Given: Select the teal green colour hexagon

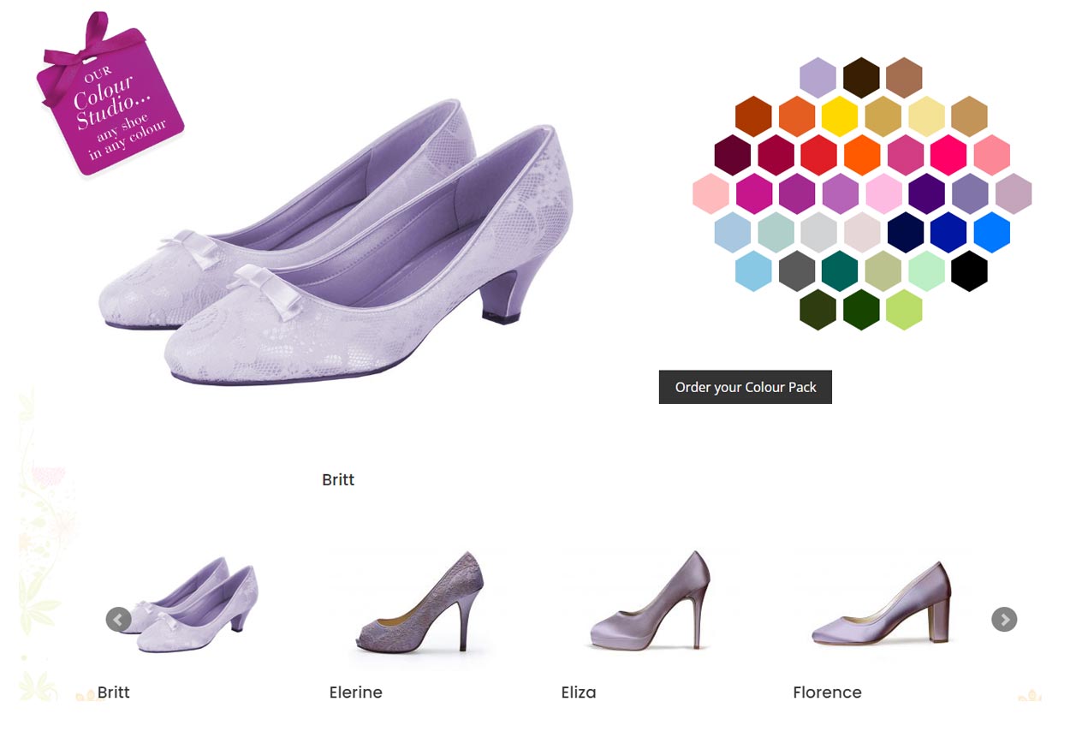Looking at the screenshot, I should pos(840,270).
